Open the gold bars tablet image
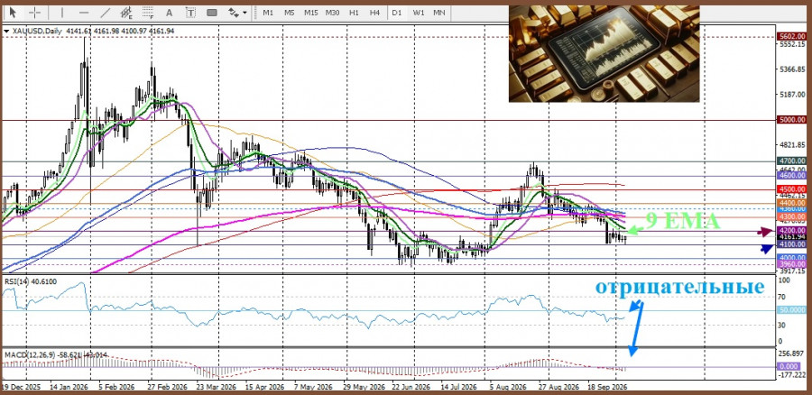812x395 pixels. (x=604, y=54)
